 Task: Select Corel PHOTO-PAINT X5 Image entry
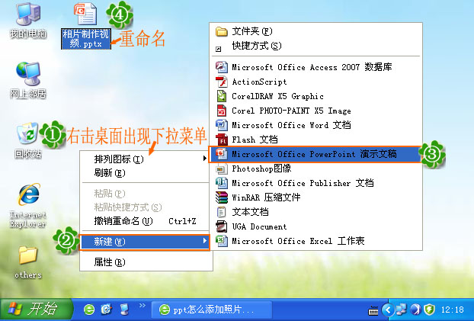315,111
